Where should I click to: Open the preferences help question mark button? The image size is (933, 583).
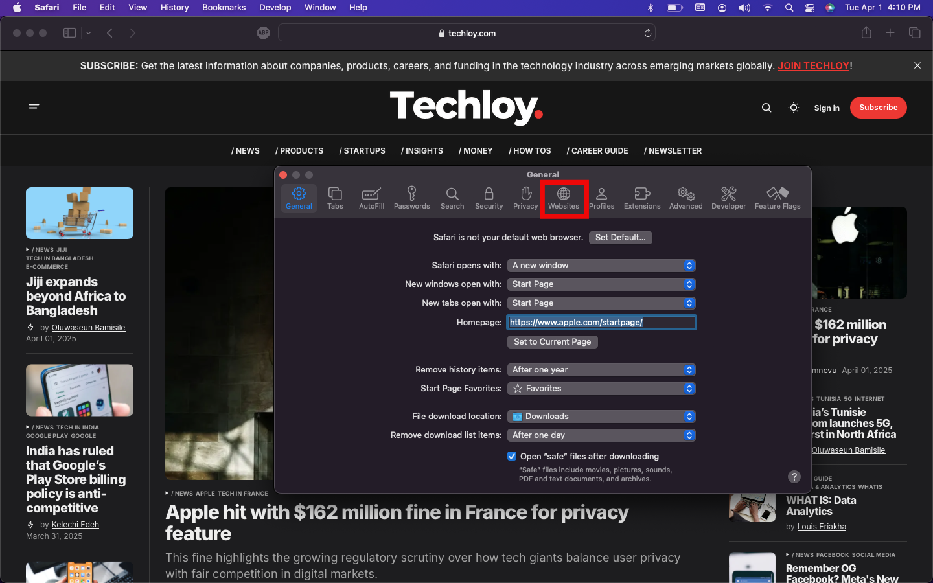click(794, 477)
